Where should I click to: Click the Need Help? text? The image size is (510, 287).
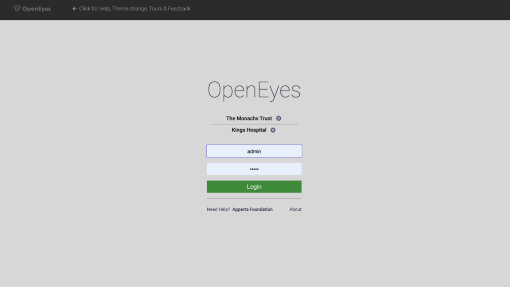point(218,209)
